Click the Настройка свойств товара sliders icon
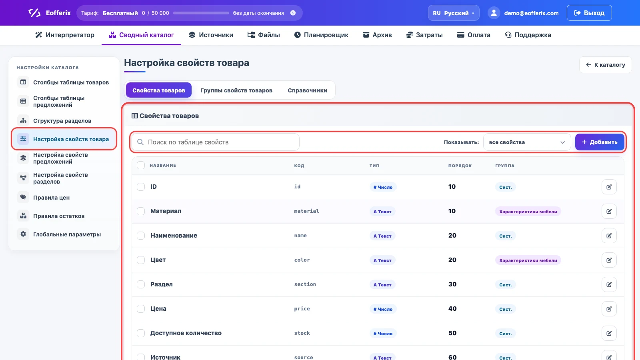The image size is (640, 360). click(23, 139)
